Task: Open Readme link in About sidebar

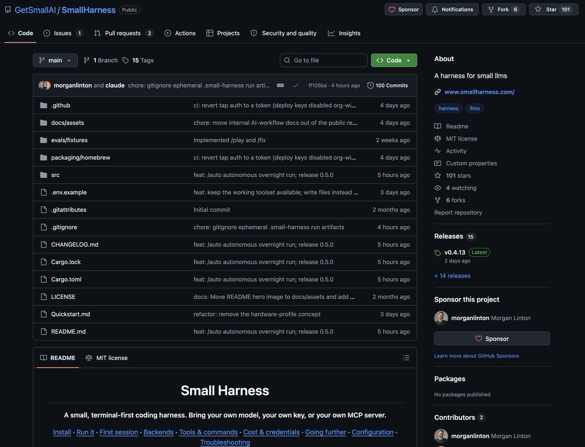Action: 451,126
